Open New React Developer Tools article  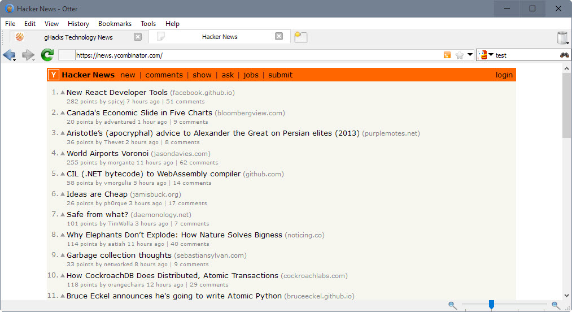117,93
